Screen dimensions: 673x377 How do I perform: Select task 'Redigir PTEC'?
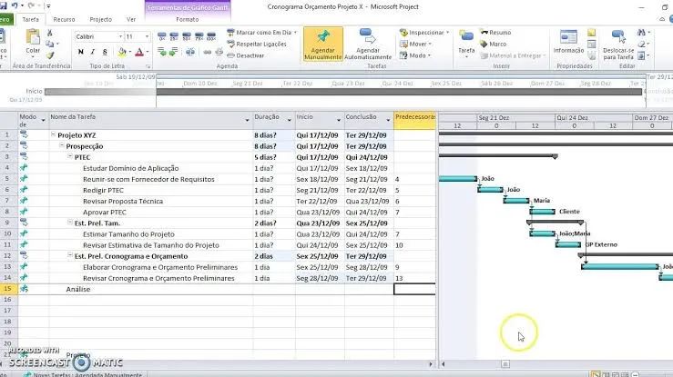point(103,190)
